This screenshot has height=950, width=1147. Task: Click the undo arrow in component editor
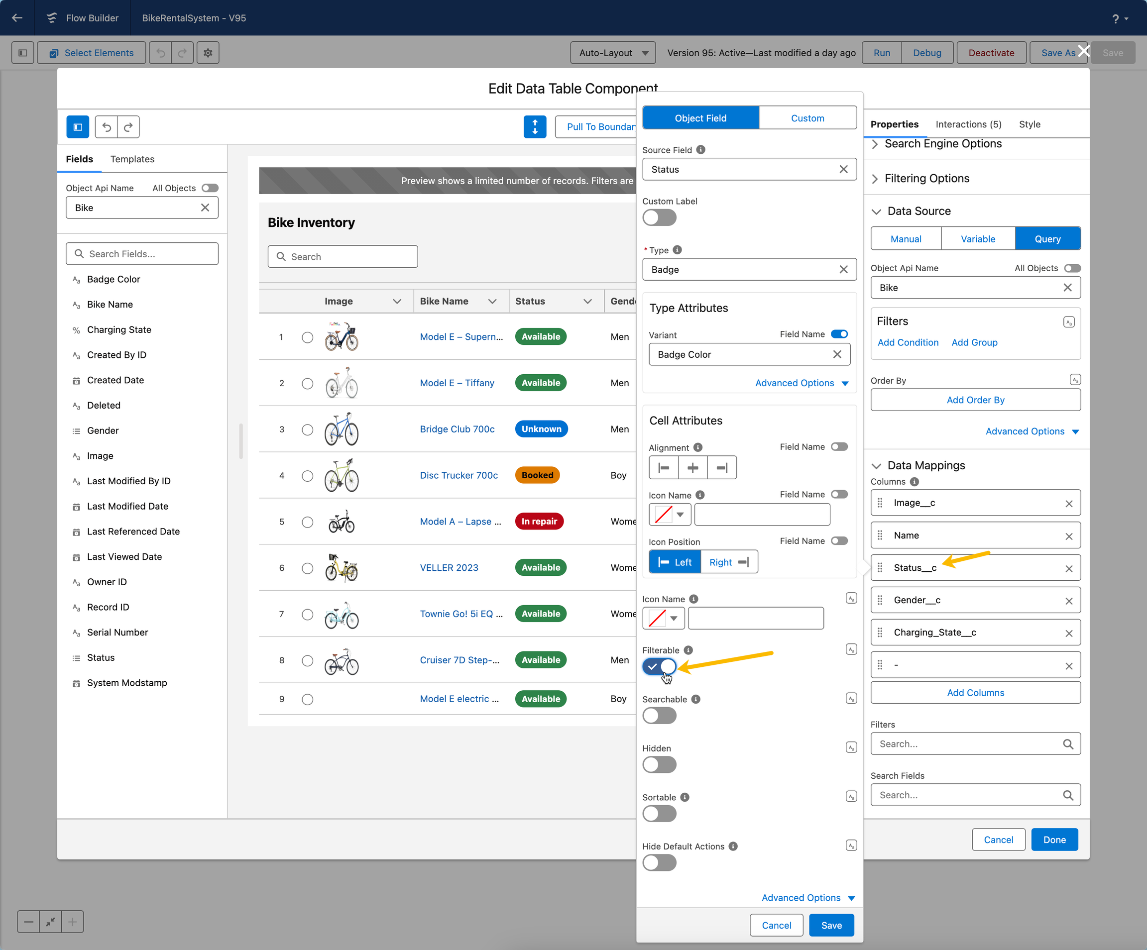coord(107,127)
